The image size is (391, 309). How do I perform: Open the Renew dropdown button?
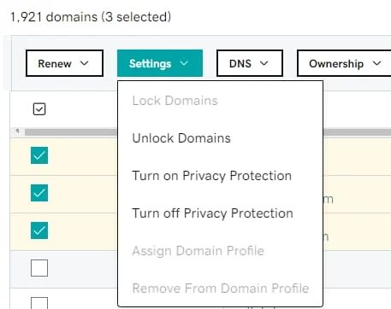click(x=64, y=63)
